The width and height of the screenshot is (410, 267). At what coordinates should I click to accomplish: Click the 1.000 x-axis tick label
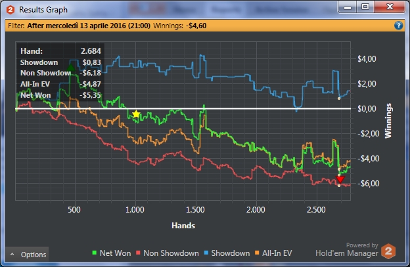point(135,209)
